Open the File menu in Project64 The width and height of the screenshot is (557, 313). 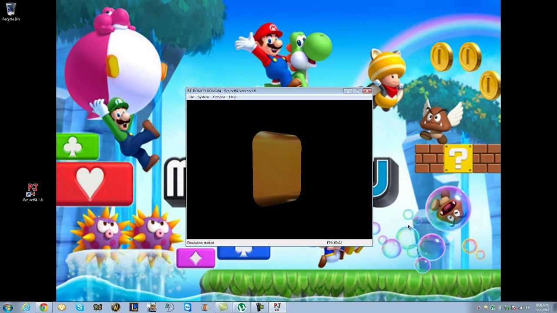(x=191, y=97)
